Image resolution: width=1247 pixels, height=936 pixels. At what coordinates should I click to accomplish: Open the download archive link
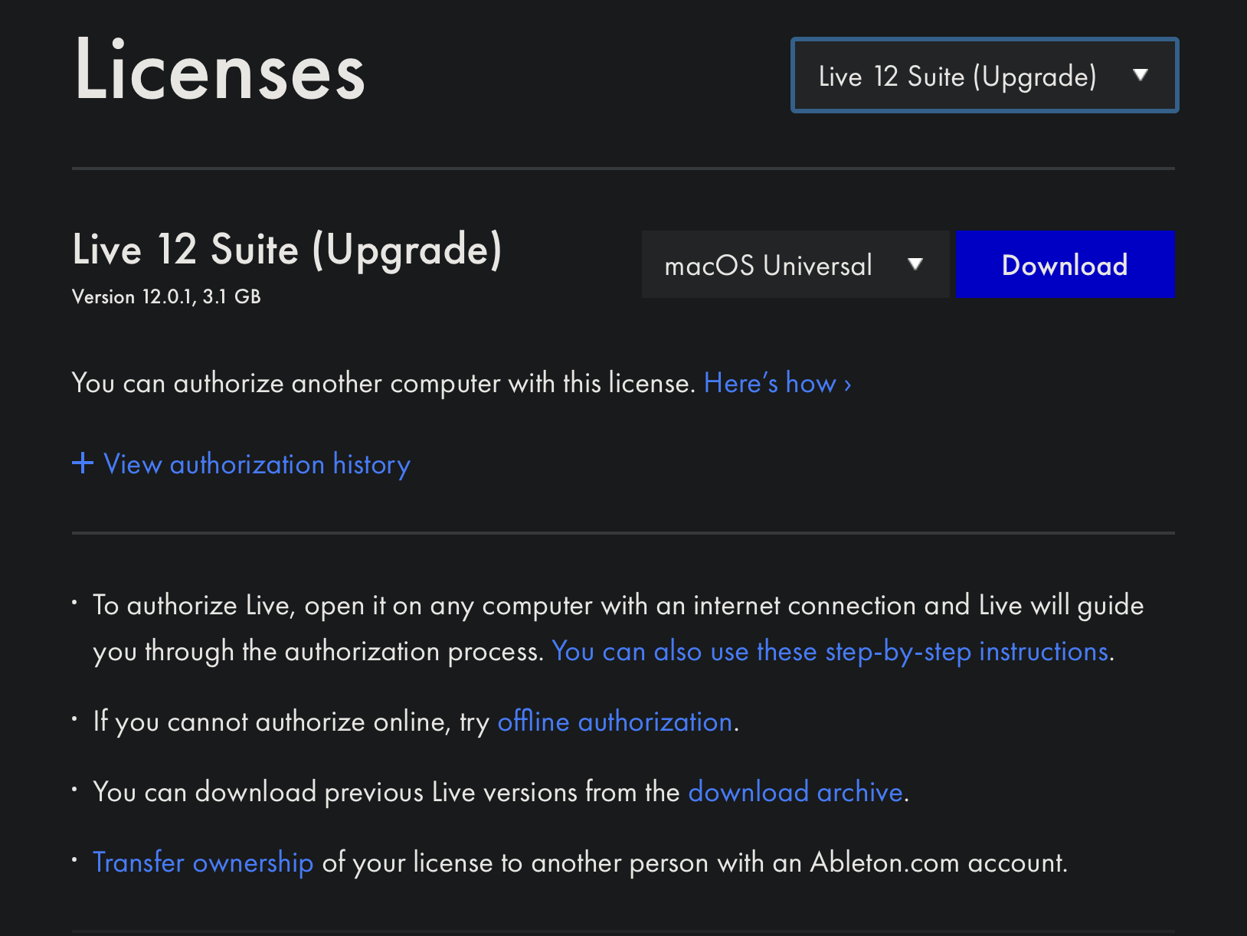point(796,792)
